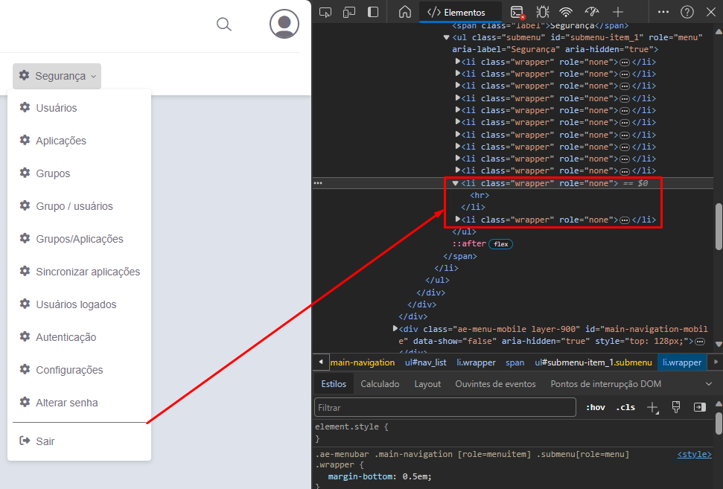Click the new style rule plus icon
Screen dimensions: 723x489
(652, 407)
